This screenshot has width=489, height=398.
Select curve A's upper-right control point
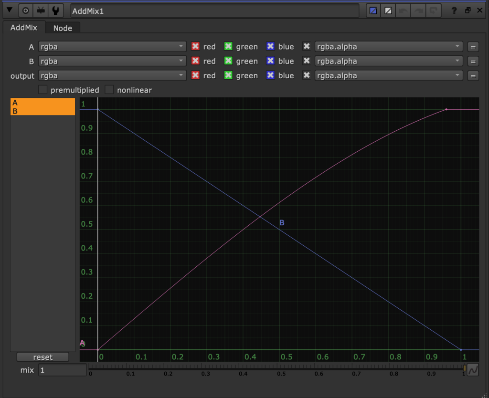[446, 109]
